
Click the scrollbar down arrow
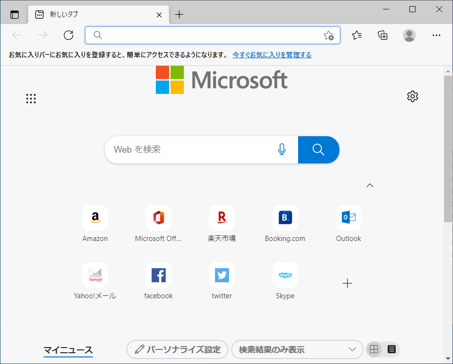[448, 359]
